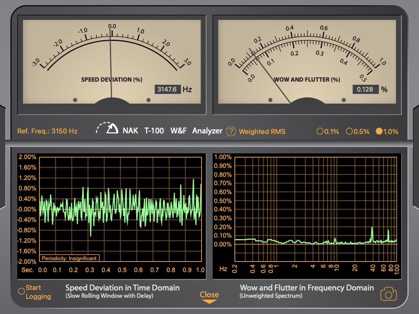Click the Ref. Freq. 3150 Hz label
Screen dimensions: 419x314
(47, 131)
